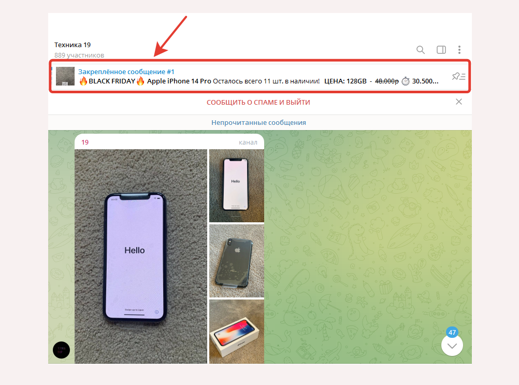Viewport: 519px width, 385px height.
Task: Click the pinned message thumbnail image
Action: pyautogui.click(x=65, y=76)
